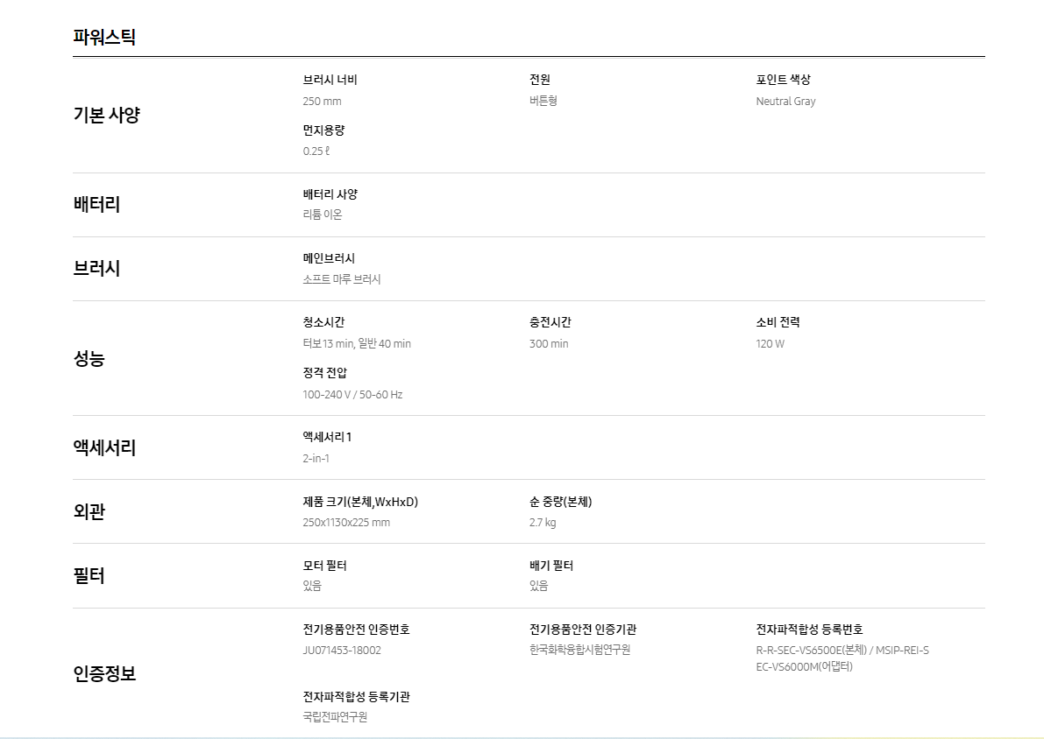Click the 브러시 section title

point(96,268)
